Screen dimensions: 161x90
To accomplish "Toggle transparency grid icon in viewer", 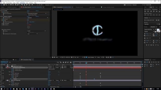I will [86, 57].
